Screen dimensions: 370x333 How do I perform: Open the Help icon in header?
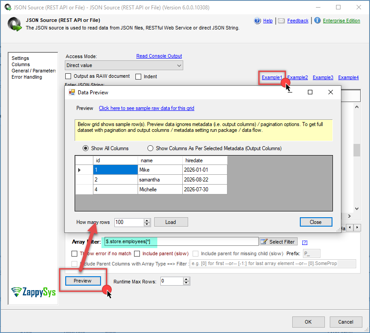click(257, 21)
